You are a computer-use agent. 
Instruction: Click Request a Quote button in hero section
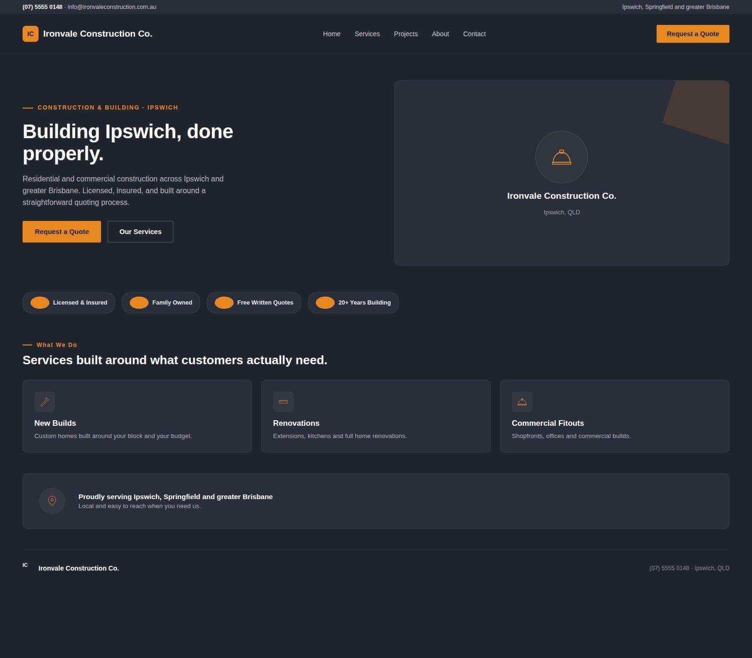tap(62, 232)
